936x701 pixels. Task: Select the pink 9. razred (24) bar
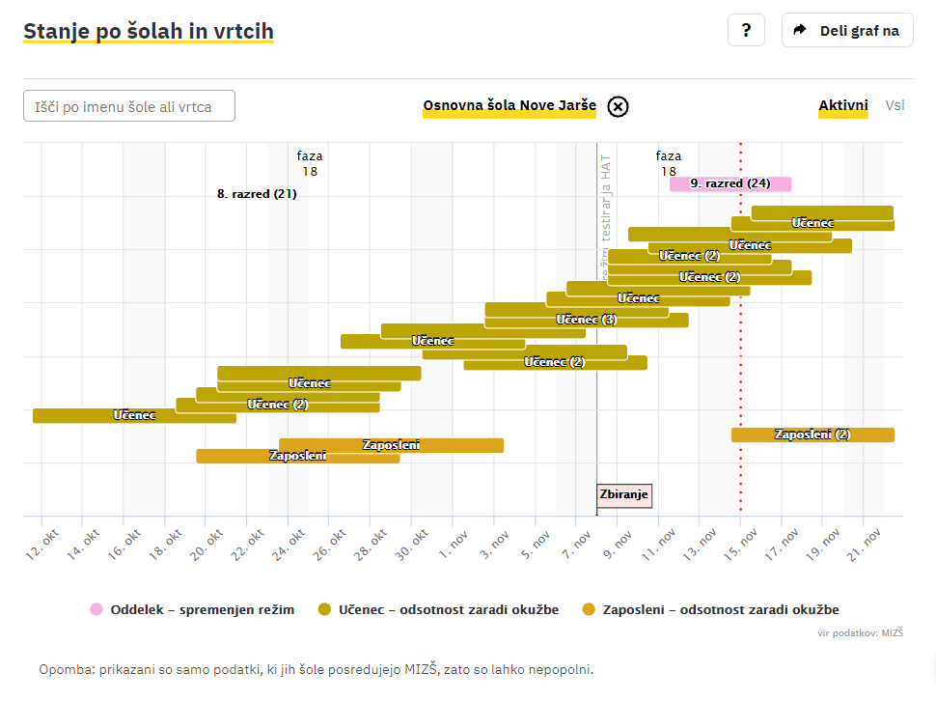(730, 183)
